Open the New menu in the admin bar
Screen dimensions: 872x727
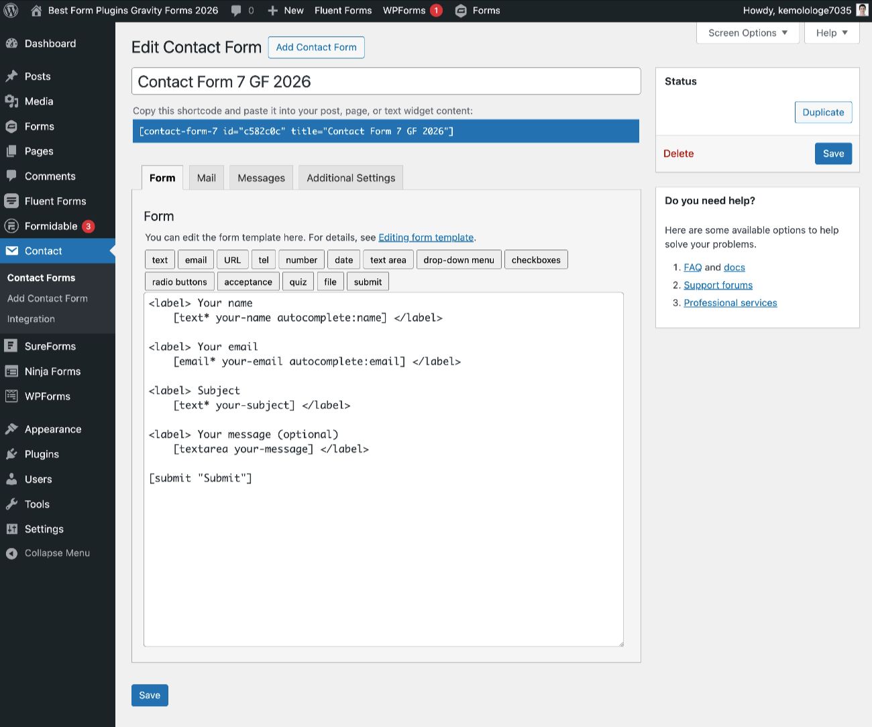285,10
